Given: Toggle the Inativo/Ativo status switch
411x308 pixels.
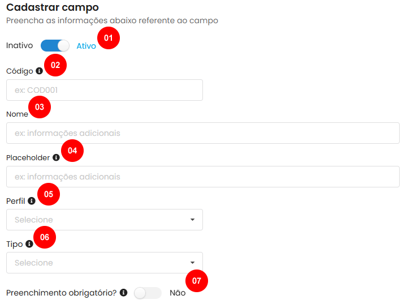Looking at the screenshot, I should coord(55,46).
